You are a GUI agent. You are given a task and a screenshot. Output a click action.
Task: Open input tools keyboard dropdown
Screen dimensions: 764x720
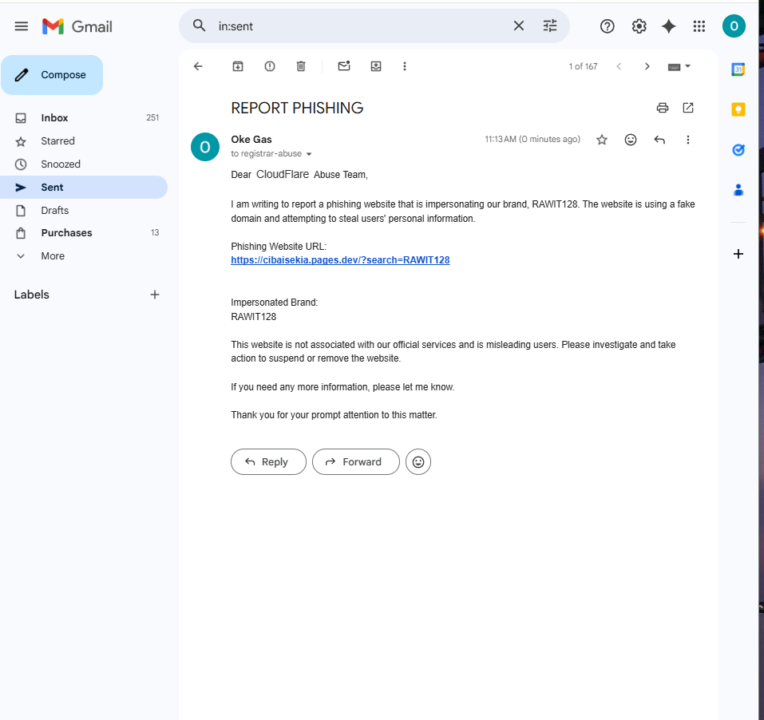679,67
